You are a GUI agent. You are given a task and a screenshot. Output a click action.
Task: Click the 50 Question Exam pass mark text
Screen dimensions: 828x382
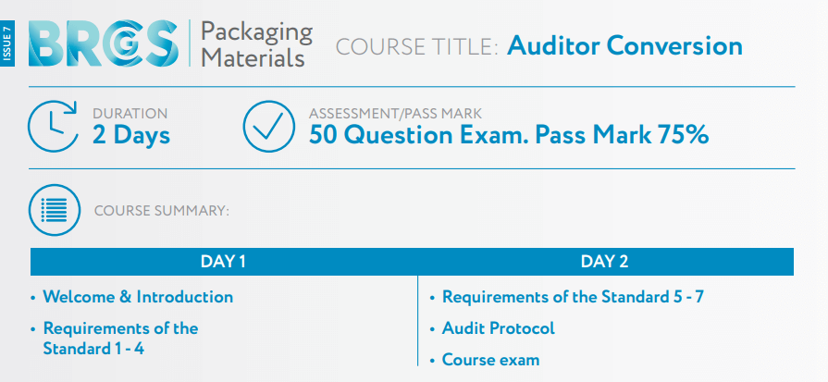pyautogui.click(x=509, y=135)
